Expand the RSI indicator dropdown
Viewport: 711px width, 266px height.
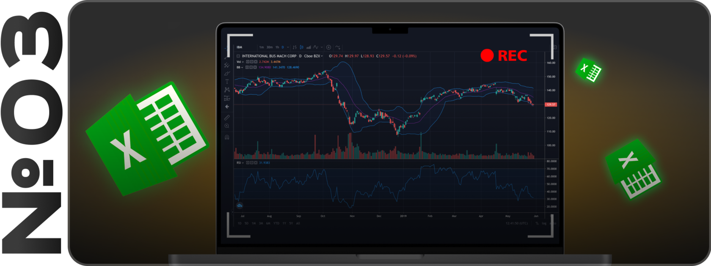click(243, 163)
